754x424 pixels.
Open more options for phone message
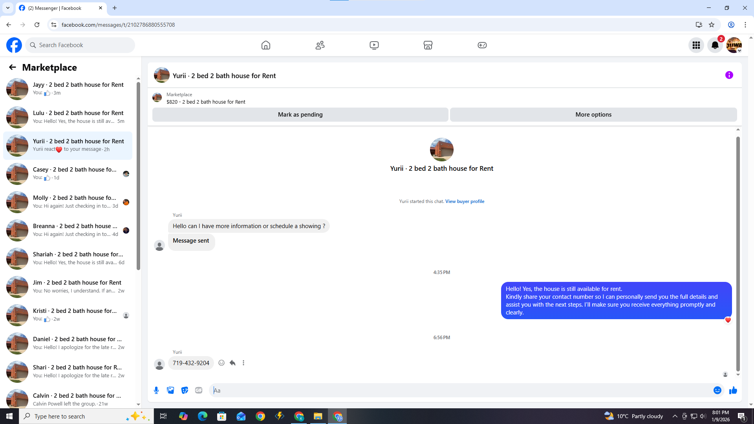coord(243,363)
